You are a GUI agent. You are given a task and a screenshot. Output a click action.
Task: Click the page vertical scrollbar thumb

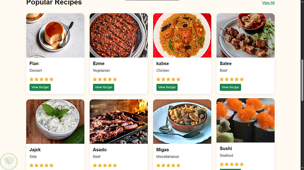(302, 80)
